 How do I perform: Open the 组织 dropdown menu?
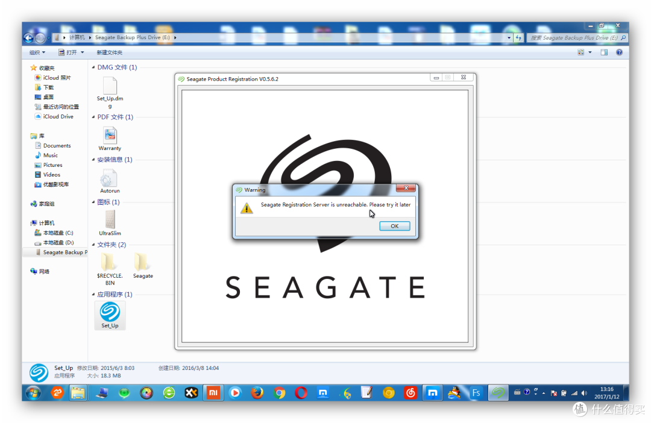(x=37, y=52)
